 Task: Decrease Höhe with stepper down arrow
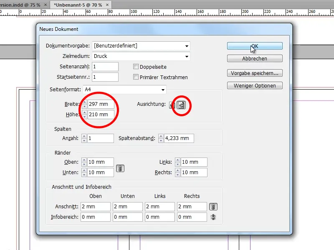point(85,117)
